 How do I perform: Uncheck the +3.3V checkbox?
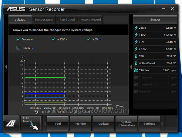[x=18, y=48]
